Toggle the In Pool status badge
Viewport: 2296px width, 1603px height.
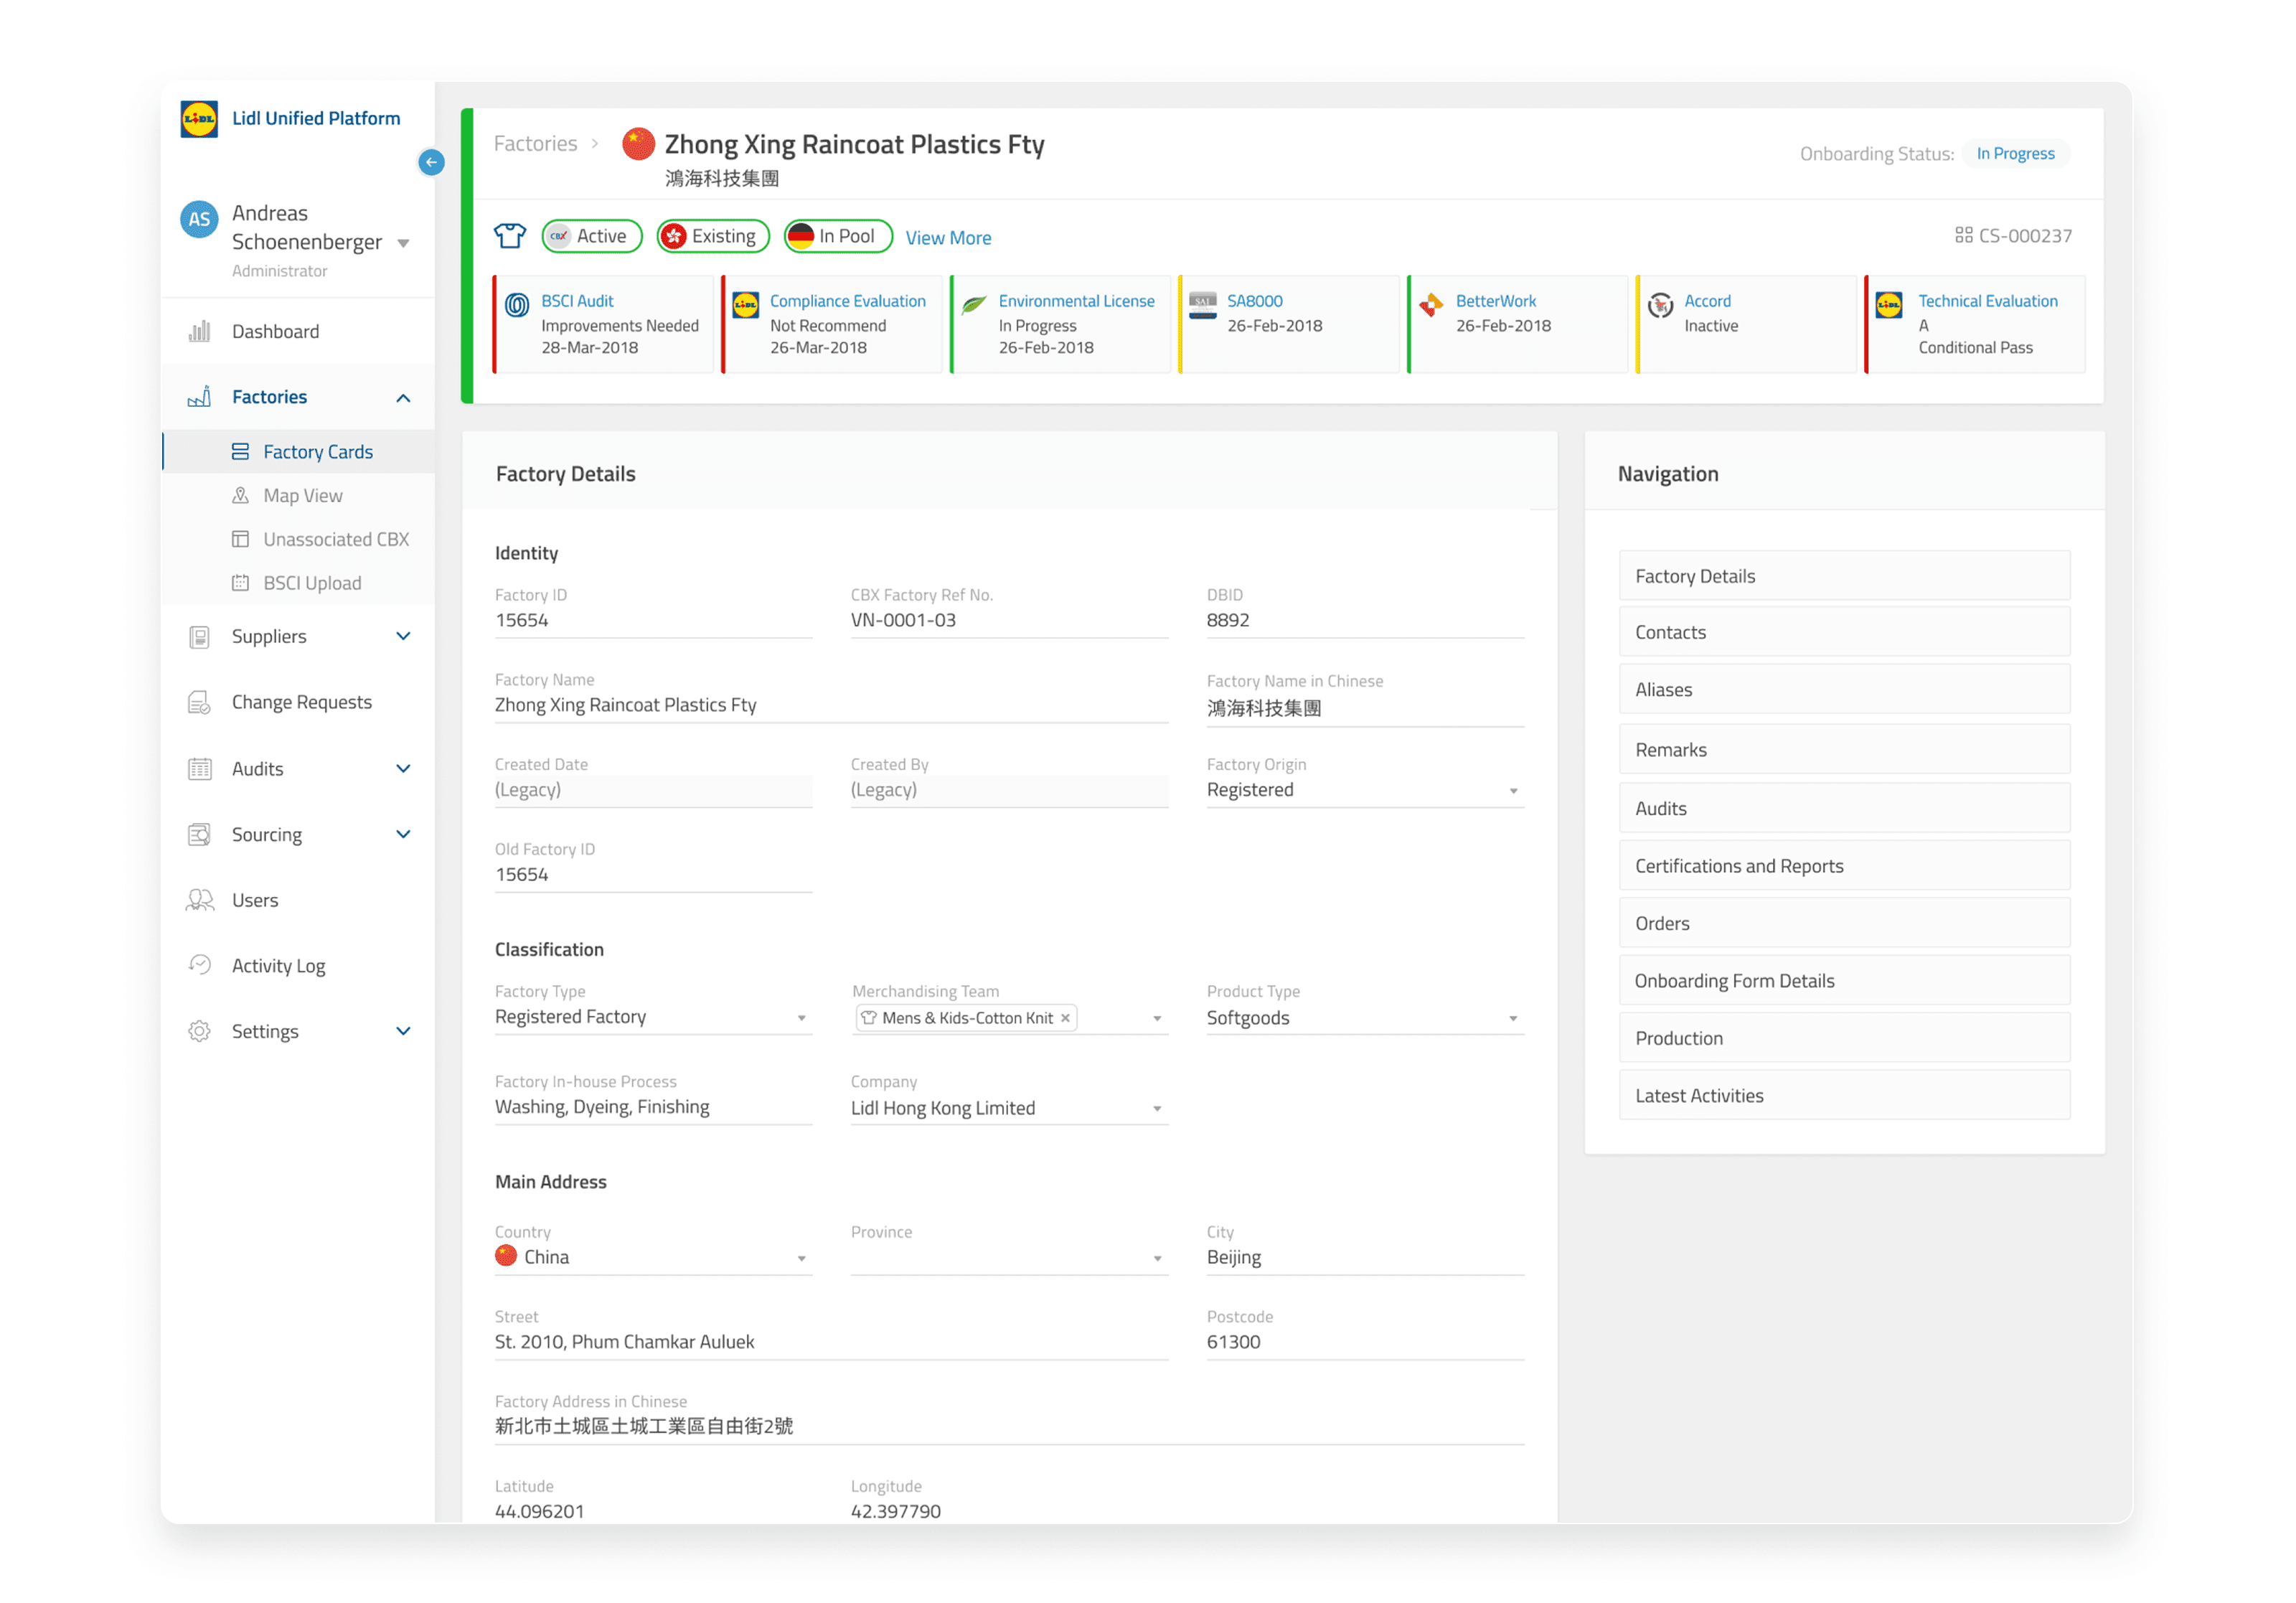click(837, 236)
